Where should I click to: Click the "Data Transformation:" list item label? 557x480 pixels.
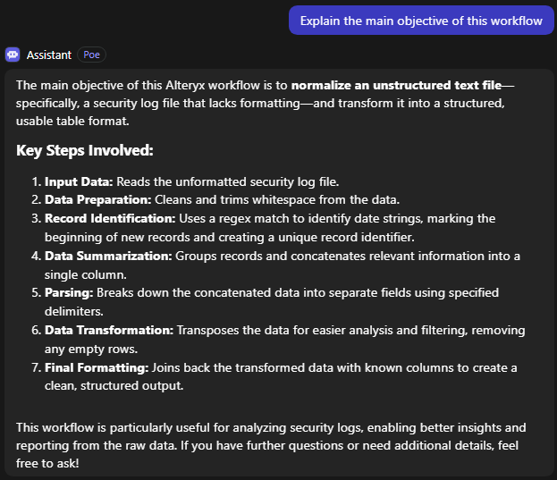click(x=109, y=330)
